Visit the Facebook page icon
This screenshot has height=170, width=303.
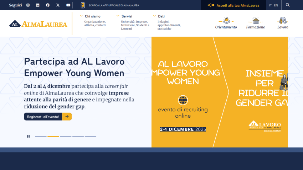pos(48,5)
